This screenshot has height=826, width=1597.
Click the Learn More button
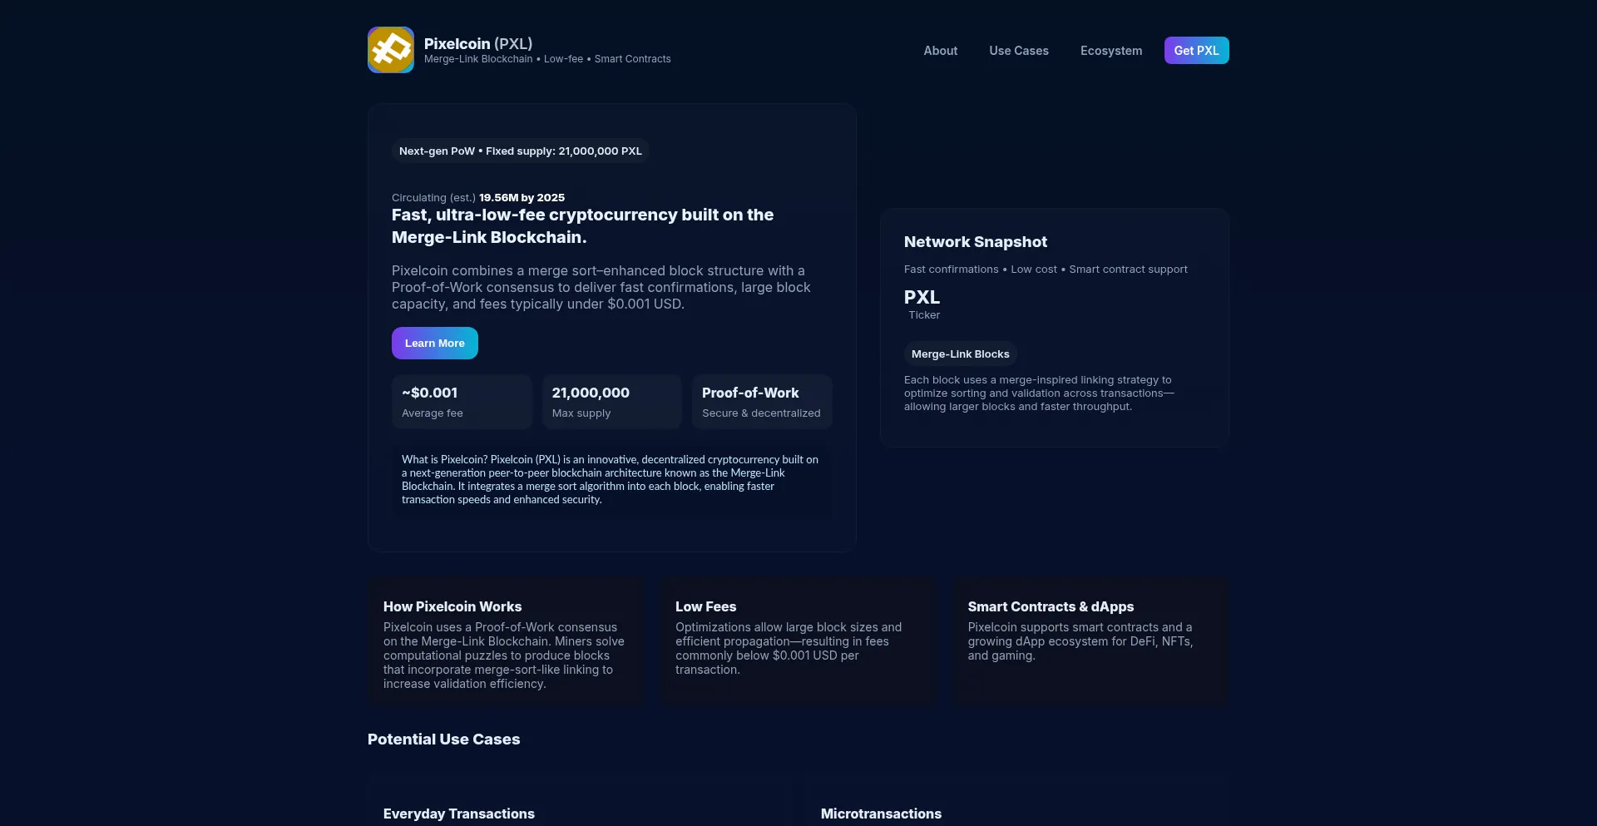(x=434, y=343)
